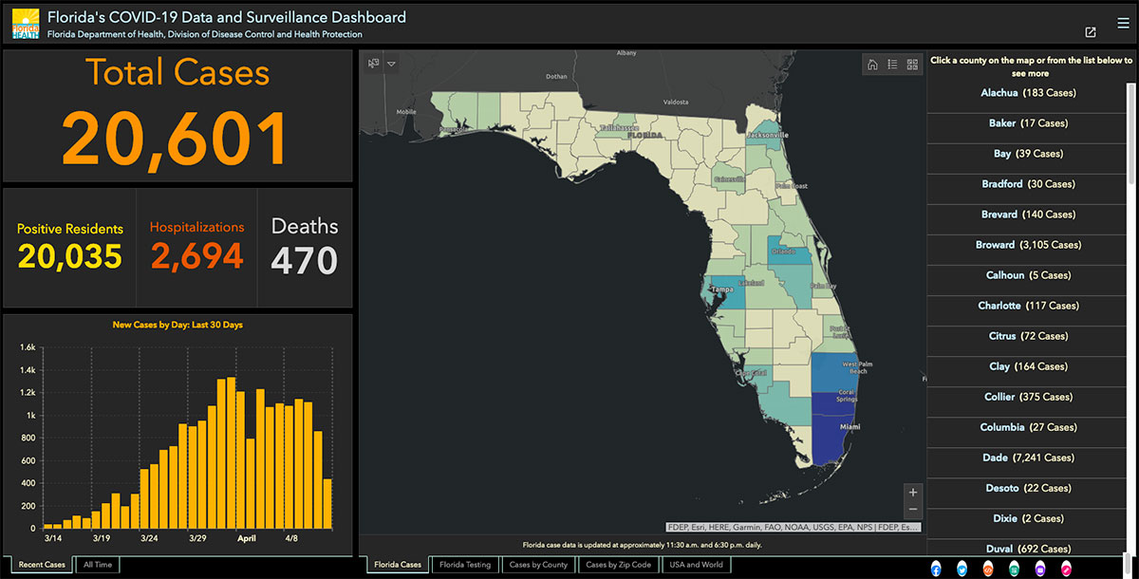Zoom out on the map

913,510
